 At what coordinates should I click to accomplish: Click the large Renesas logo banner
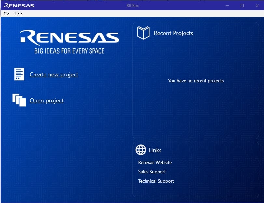tap(69, 37)
